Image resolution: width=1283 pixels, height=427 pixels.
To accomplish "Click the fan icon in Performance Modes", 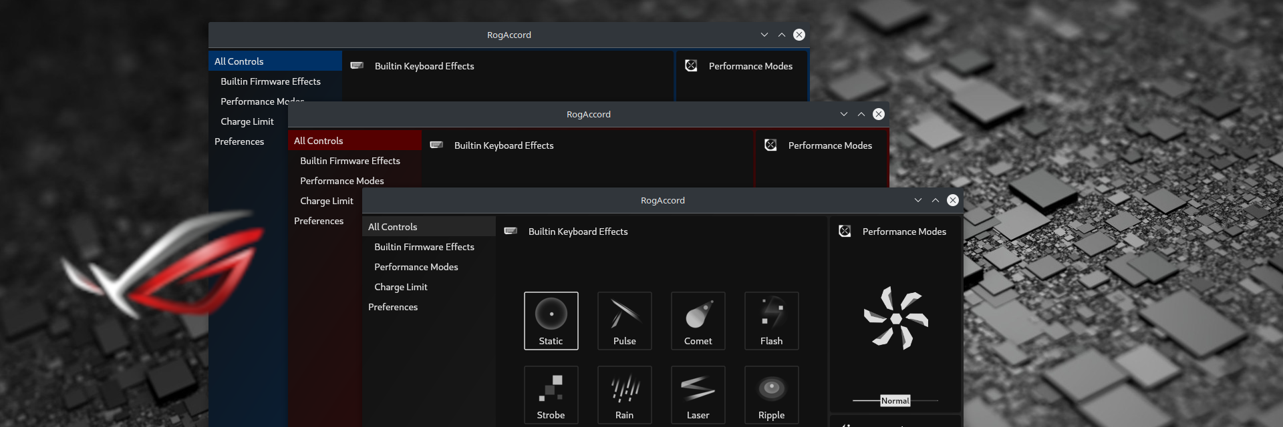I will point(895,318).
